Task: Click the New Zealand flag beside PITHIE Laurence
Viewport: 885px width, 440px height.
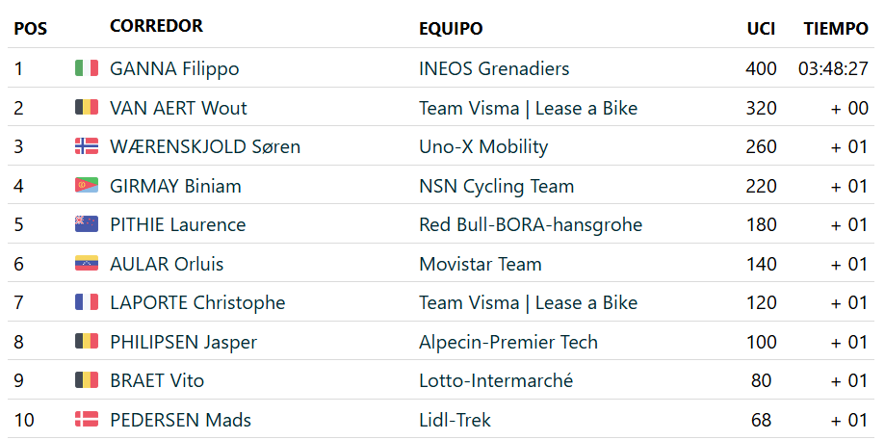Action: click(87, 224)
